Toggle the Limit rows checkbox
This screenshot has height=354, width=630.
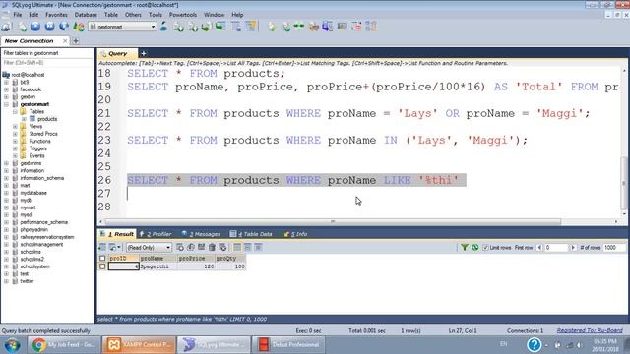[485, 248]
